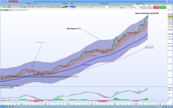Click the second Stop order ticket button

pyautogui.click(x=151, y=7)
